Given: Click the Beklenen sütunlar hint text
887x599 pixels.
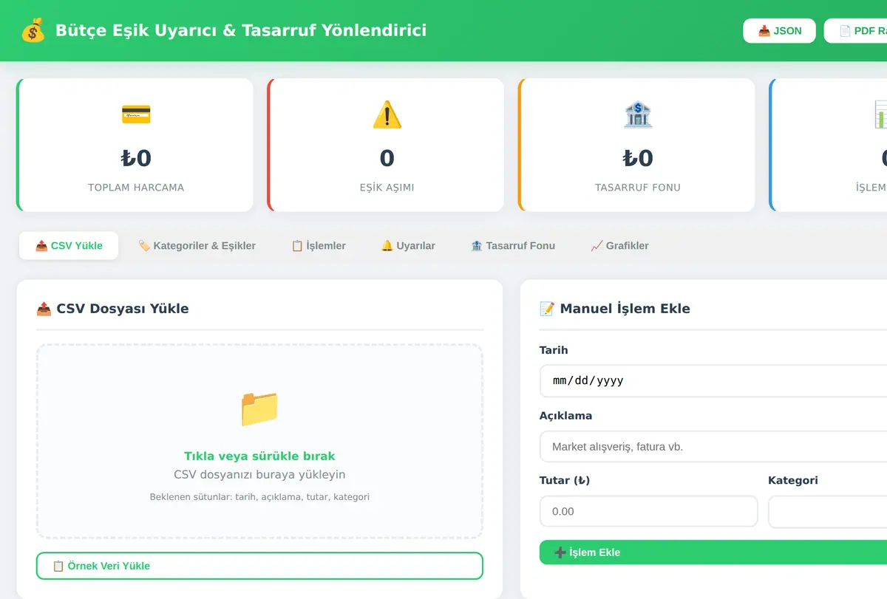Looking at the screenshot, I should (259, 497).
